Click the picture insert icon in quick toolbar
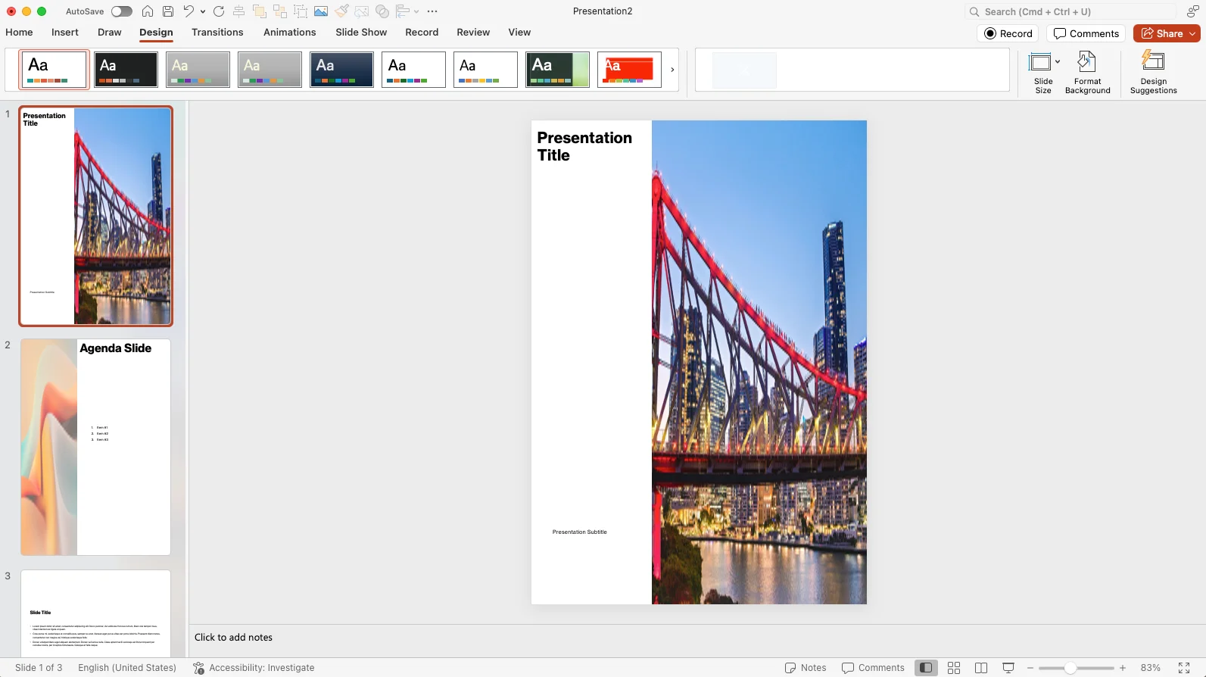 (321, 11)
